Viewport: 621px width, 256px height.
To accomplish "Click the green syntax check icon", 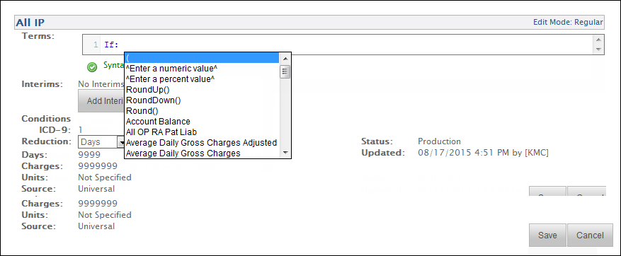I will point(92,68).
